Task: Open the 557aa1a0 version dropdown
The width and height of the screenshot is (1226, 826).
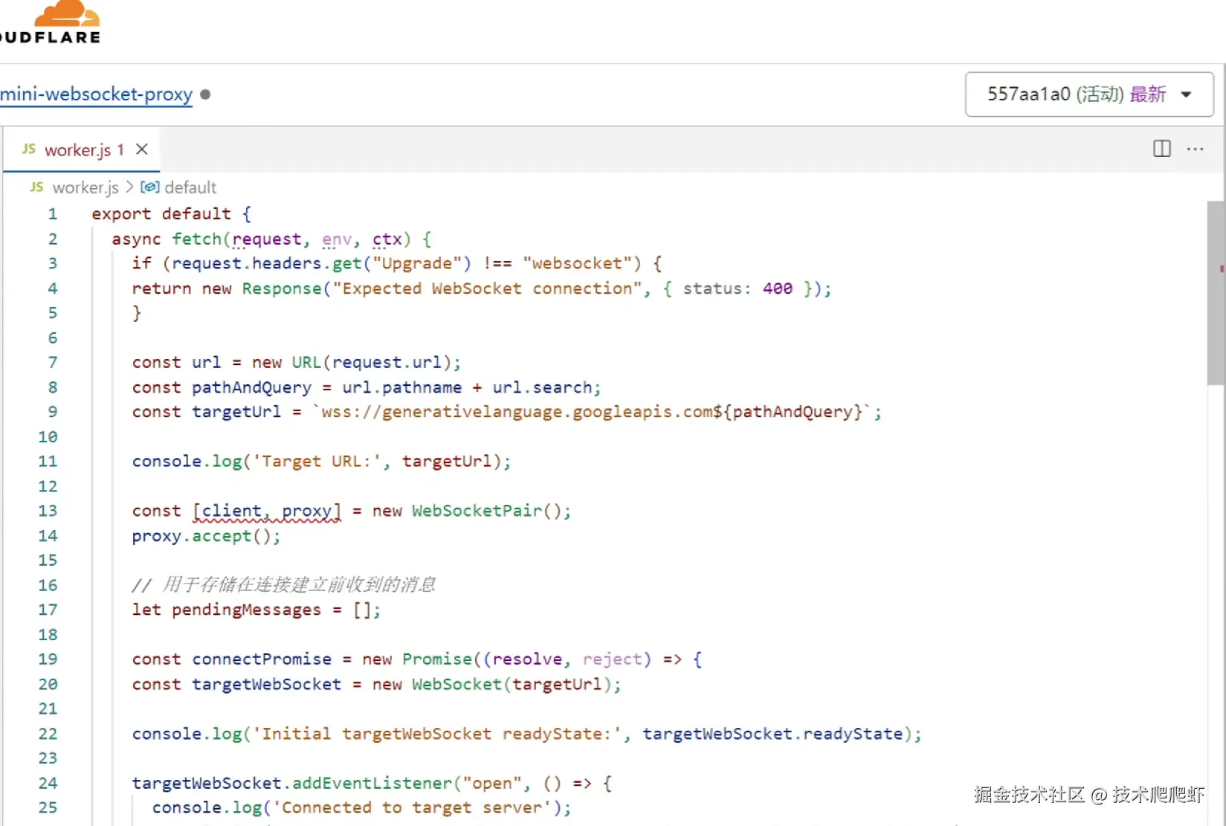Action: (x=1088, y=94)
